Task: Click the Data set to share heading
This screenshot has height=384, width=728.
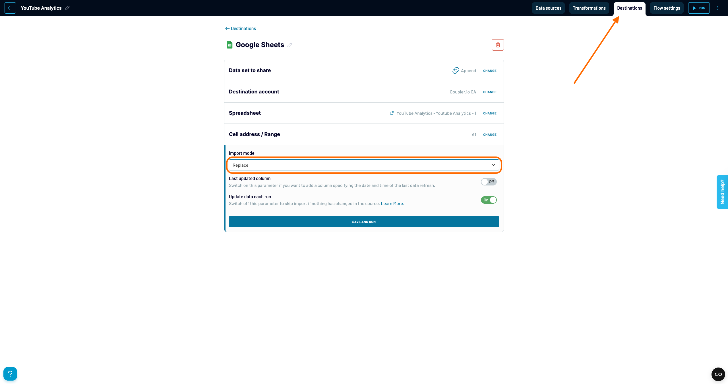Action: coord(250,70)
